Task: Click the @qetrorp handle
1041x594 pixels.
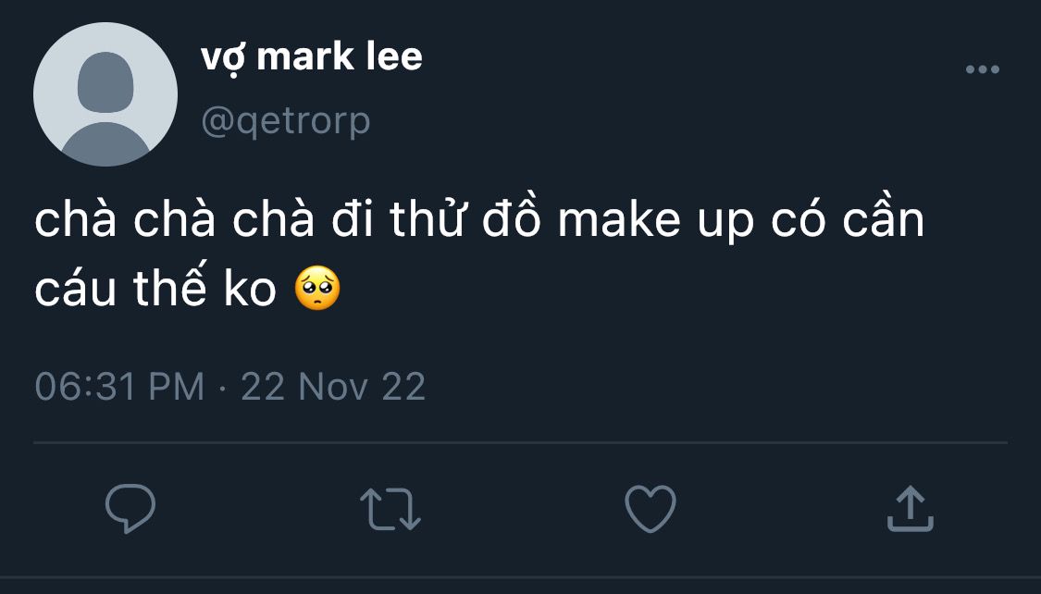Action: [285, 120]
